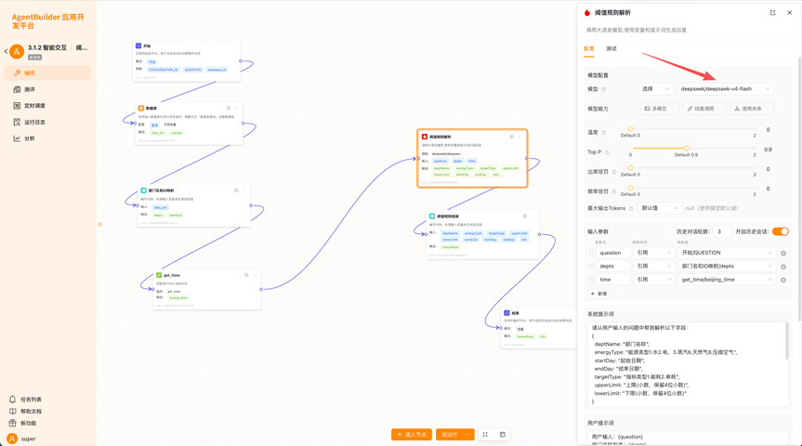Click the 部门名和ID映射 node icon
Screen dimensions: 802x446
pos(144,190)
